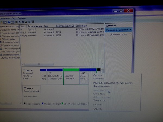Screen dimensions: 163x122
Task: Choose Форматировать... in the context menu
Action: [x=102, y=86]
